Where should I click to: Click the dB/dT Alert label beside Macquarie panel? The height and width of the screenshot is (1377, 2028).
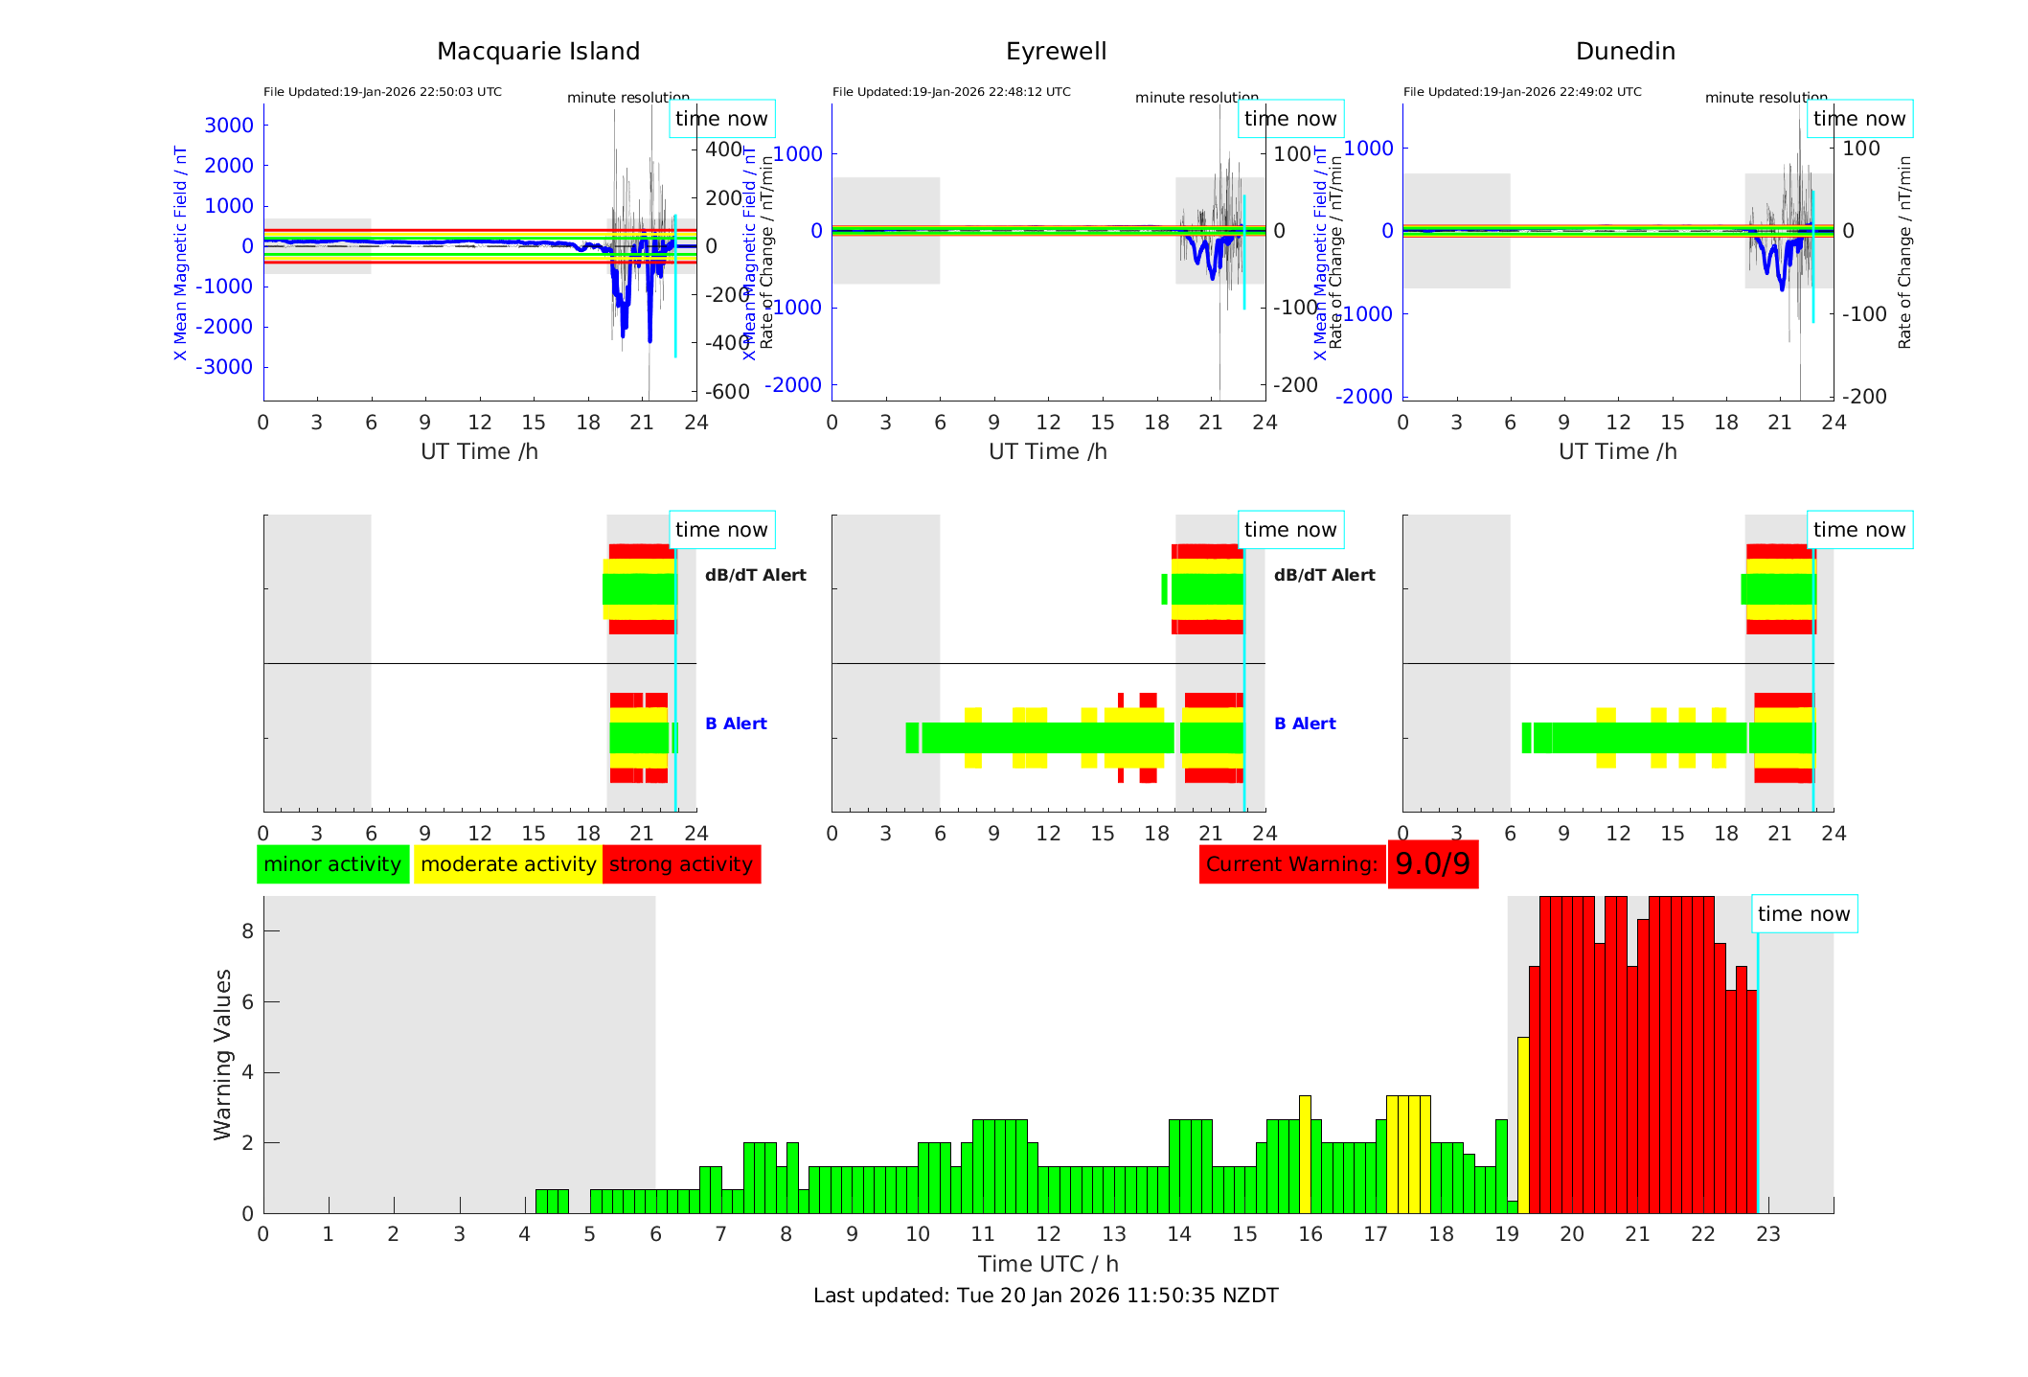pos(755,575)
